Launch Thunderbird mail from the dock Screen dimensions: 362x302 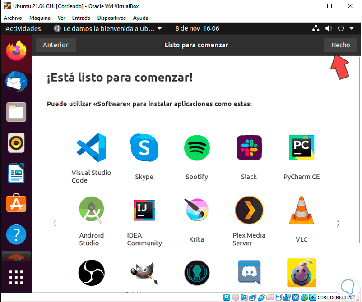click(16, 82)
